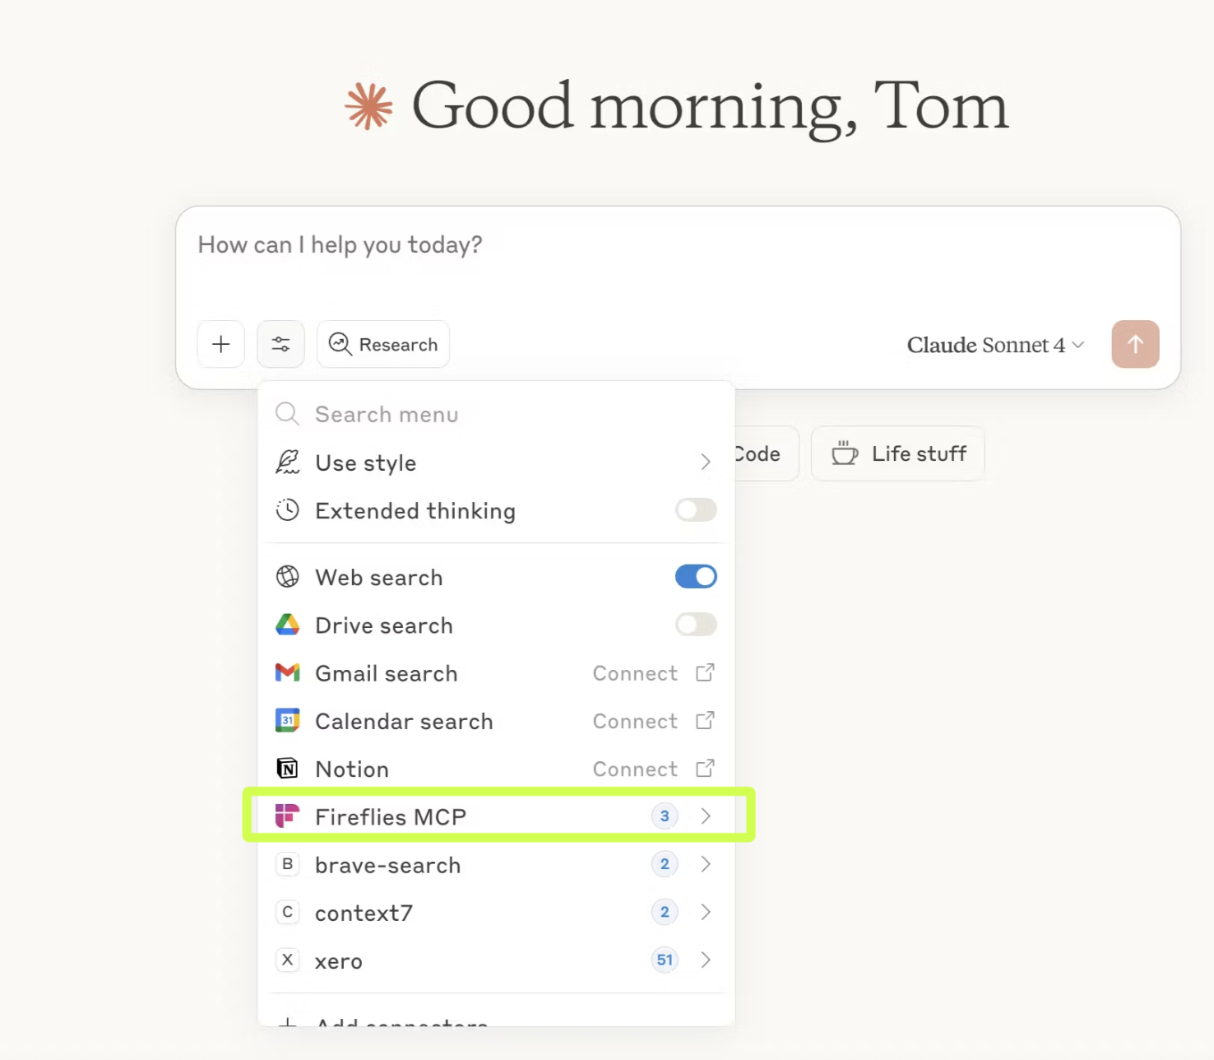This screenshot has width=1214, height=1060.
Task: Disable the Web search toggle
Action: [x=696, y=577]
